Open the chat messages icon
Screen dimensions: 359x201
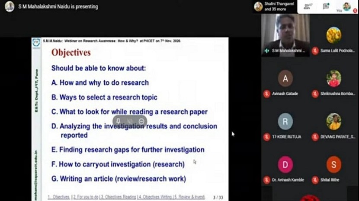326,6
